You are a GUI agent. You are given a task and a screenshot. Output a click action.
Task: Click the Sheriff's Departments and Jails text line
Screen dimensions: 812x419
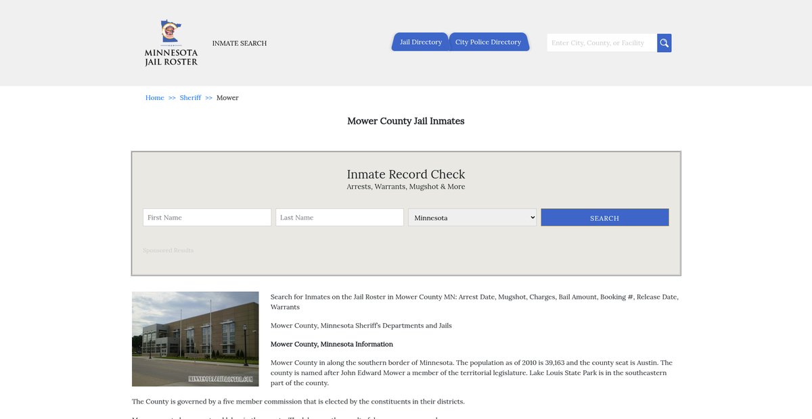[361, 326]
